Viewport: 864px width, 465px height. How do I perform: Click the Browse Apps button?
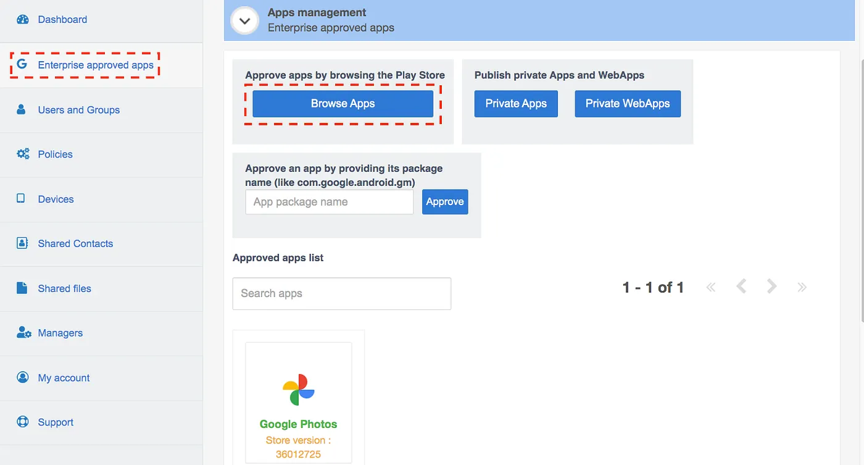point(343,104)
